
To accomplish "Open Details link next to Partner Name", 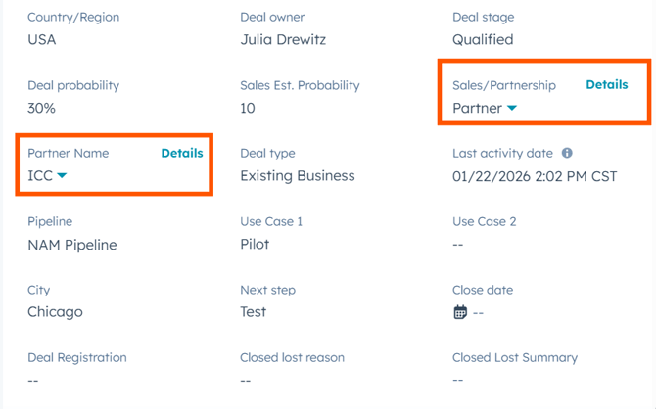I will click(181, 154).
